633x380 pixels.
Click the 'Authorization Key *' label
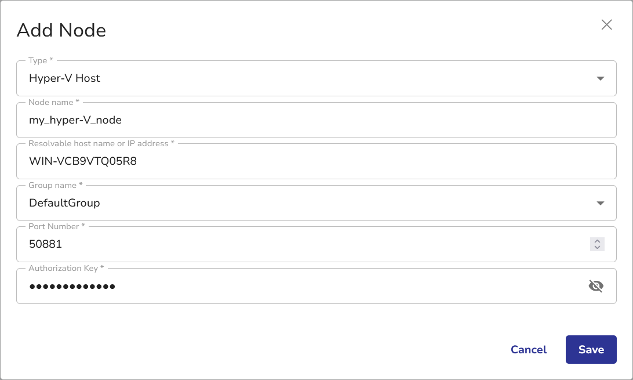(66, 268)
